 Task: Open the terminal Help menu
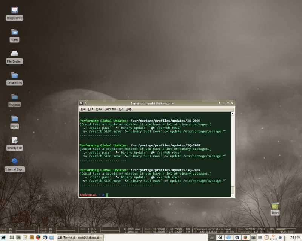tap(128, 109)
